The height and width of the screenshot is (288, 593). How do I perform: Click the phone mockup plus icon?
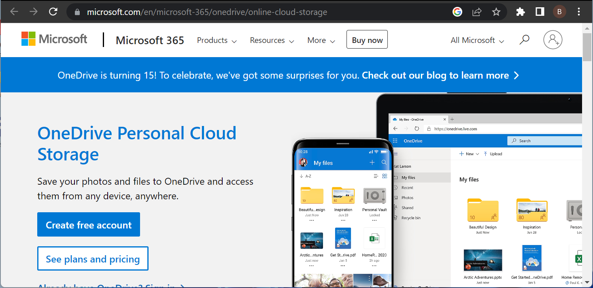click(x=372, y=162)
